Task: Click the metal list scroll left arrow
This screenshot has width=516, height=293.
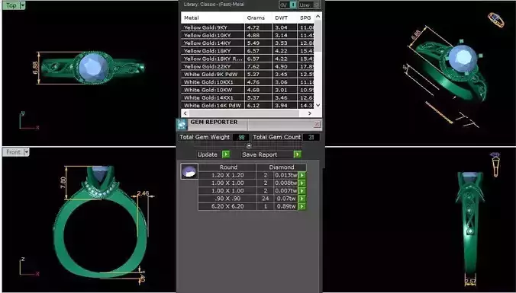Action: [x=185, y=113]
